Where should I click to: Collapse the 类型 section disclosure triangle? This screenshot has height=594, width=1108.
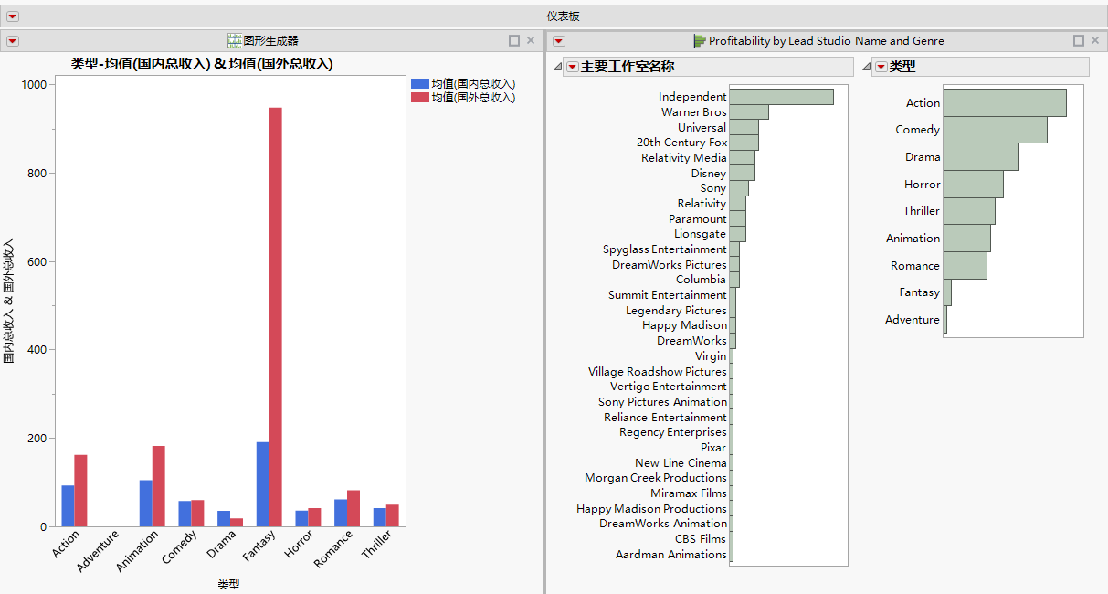(866, 67)
